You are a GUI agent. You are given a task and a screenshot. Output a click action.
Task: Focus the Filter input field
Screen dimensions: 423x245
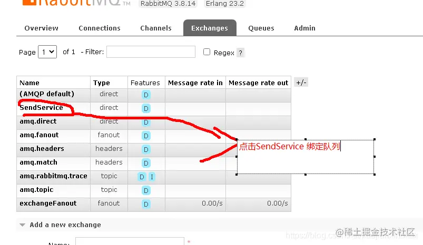[151, 52]
